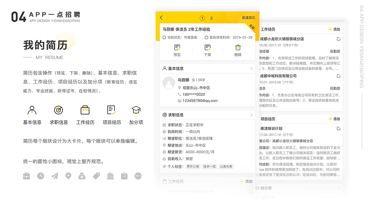Click the 加分项 graduation cap legend icon

pos(136,110)
